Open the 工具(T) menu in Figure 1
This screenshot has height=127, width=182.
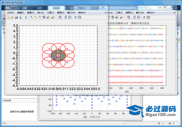coord(50,12)
